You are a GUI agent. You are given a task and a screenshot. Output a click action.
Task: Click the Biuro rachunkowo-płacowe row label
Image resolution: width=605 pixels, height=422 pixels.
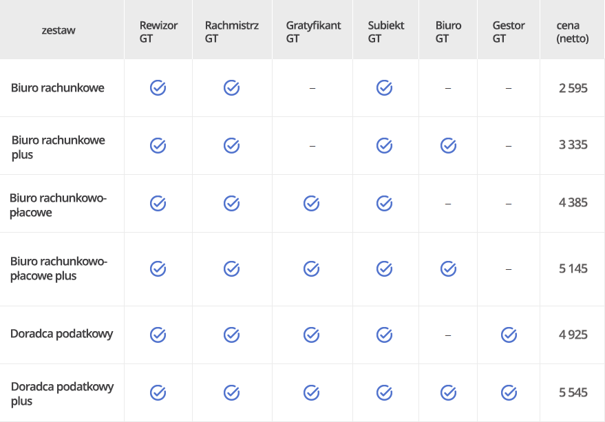point(59,205)
